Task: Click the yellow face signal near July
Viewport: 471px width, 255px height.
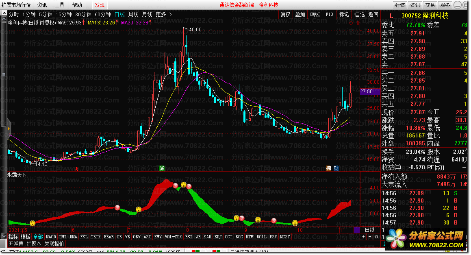Action: point(139,209)
